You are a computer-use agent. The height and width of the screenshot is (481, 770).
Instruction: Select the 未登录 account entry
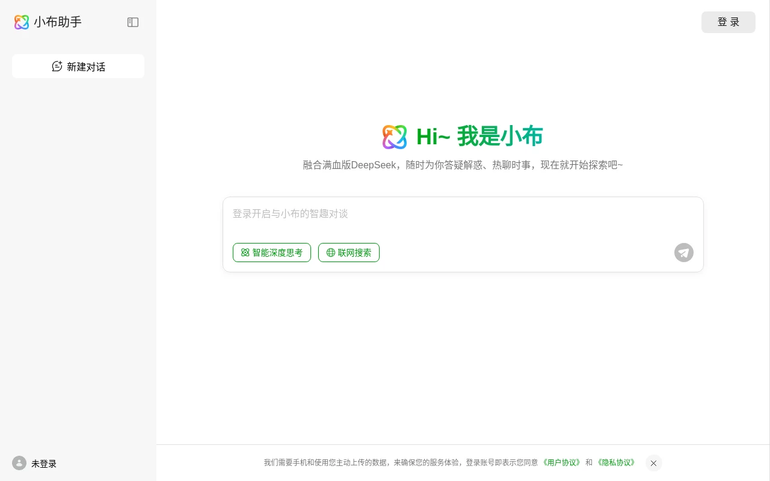point(44,464)
